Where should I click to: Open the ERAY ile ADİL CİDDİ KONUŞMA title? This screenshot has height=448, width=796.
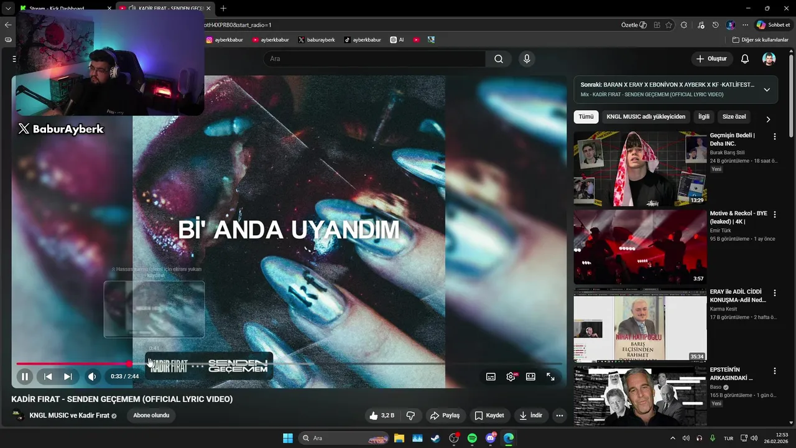(738, 296)
